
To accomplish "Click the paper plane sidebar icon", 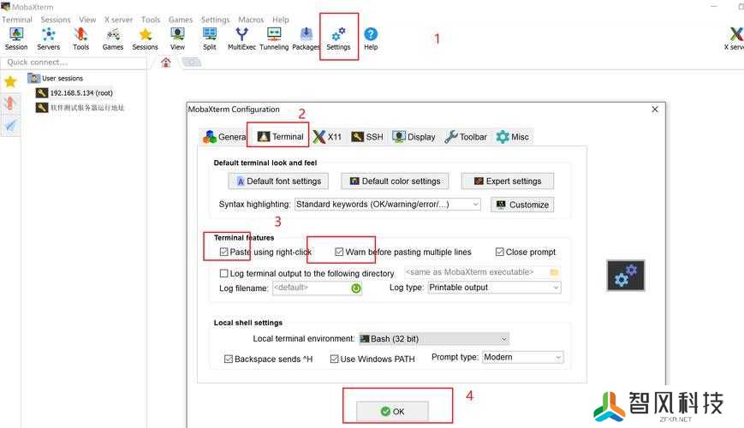I will coord(10,125).
